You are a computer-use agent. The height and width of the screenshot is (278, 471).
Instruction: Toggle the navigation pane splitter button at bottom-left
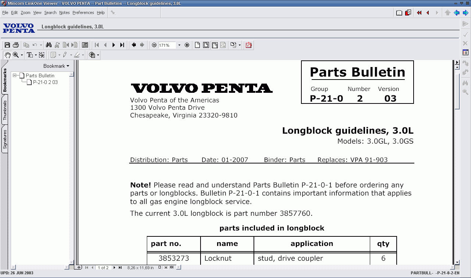pyautogui.click(x=79, y=267)
